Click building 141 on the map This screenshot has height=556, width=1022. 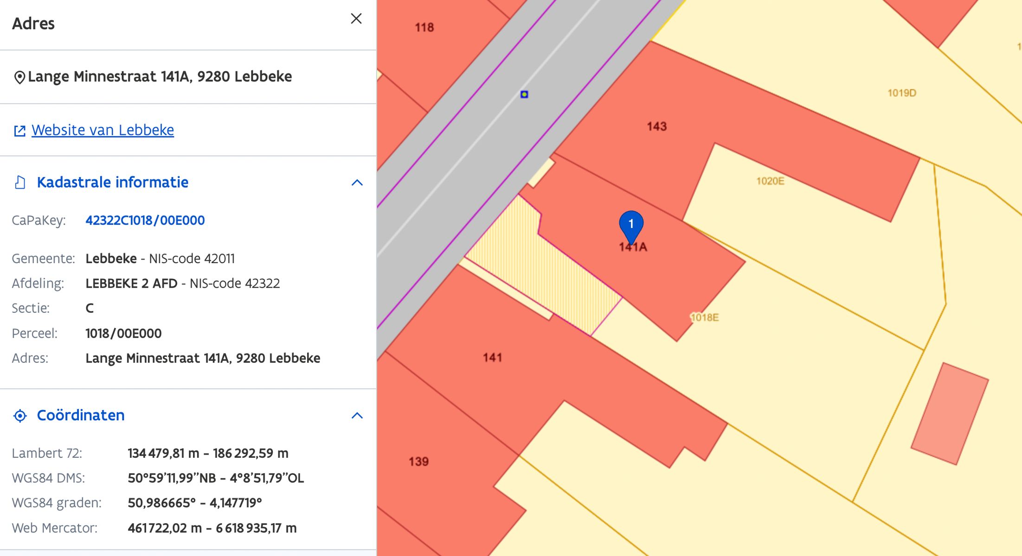point(492,358)
